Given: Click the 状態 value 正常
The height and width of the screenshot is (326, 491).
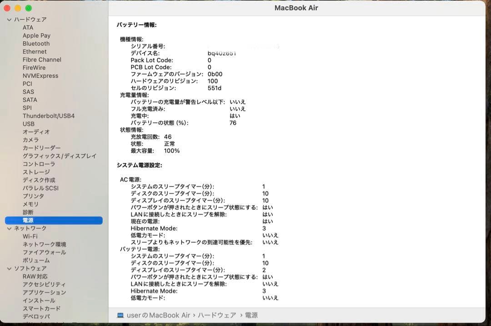Looking at the screenshot, I should (x=170, y=144).
